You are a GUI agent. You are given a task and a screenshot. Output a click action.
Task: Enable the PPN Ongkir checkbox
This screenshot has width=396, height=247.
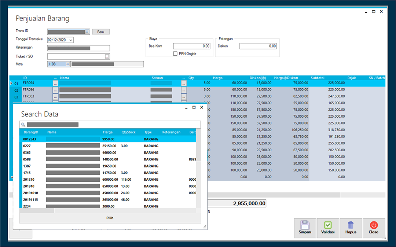pos(175,54)
